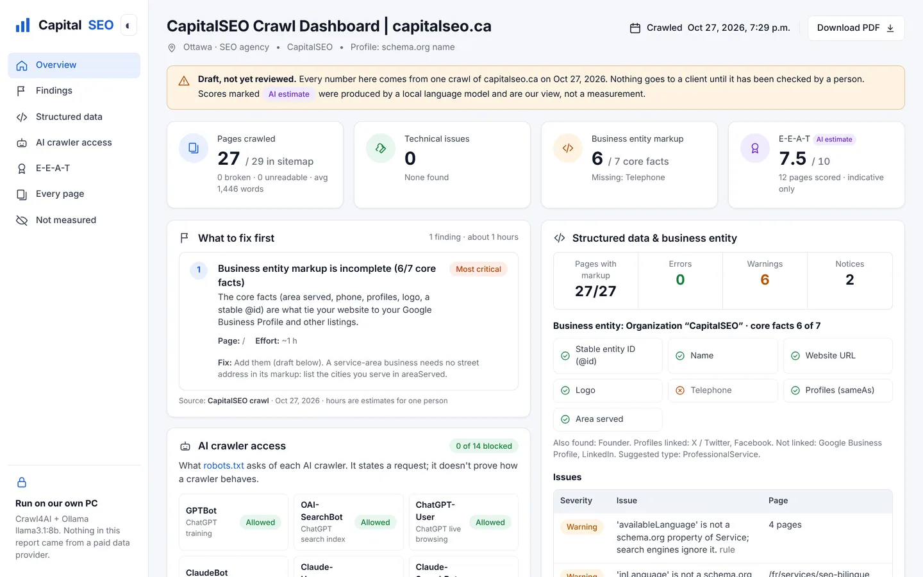Click the Warnings 6 stat
Image resolution: width=923 pixels, height=577 pixels.
[765, 281]
